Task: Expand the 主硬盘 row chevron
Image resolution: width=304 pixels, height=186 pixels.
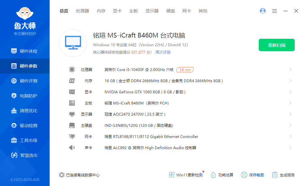Action: [x=290, y=125]
